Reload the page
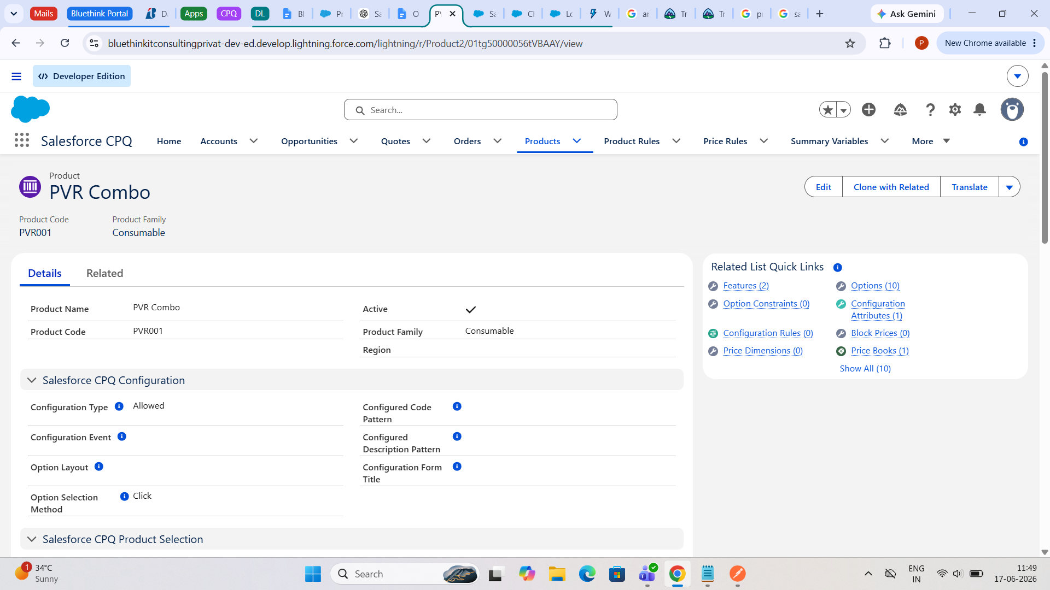Image resolution: width=1050 pixels, height=590 pixels. [65, 43]
